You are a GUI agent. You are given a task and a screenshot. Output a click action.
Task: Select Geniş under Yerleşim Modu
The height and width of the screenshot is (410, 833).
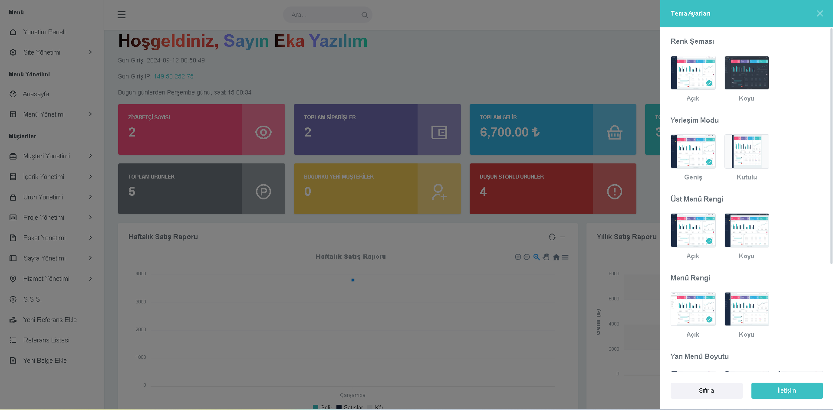pos(693,152)
